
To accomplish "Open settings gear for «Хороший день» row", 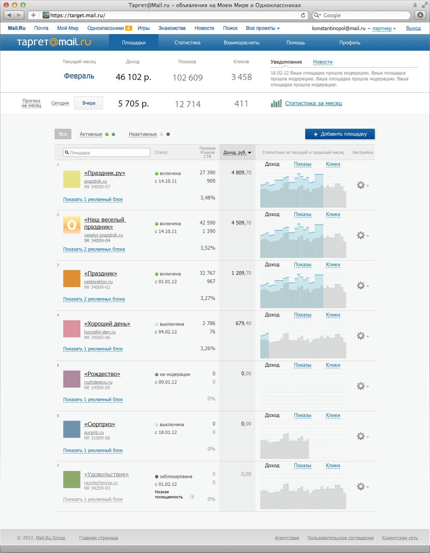I will click(362, 336).
